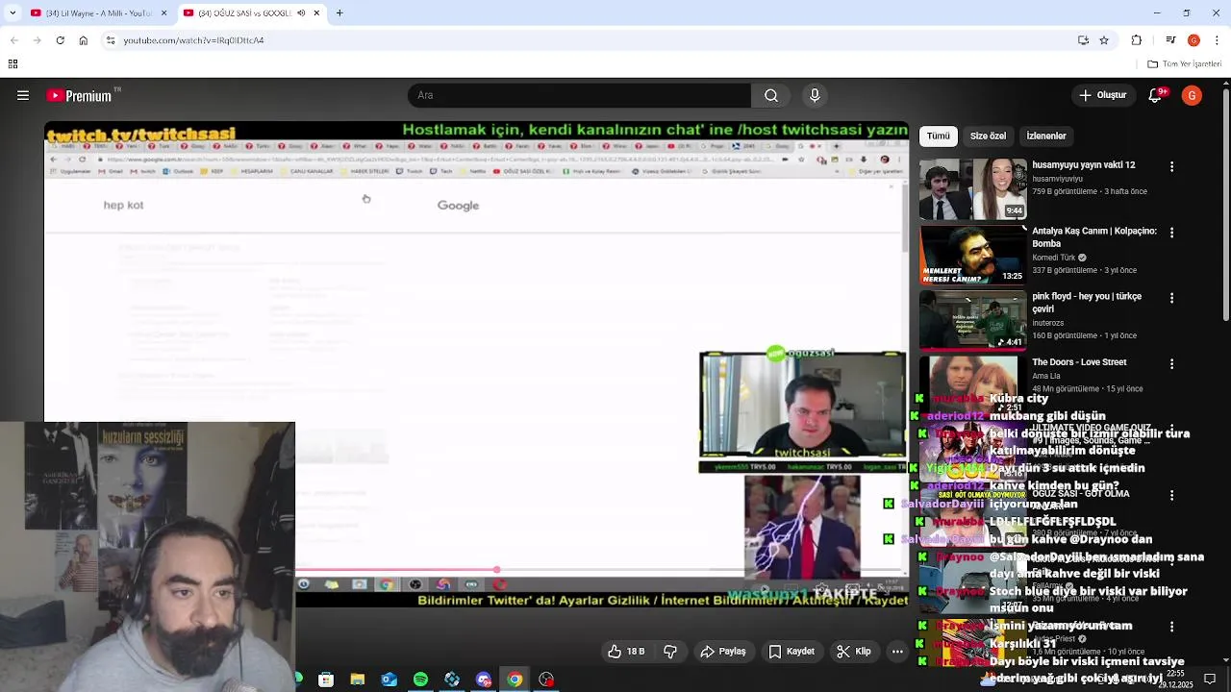Close the OĞUZ SASI vs GOOGLE tab

(x=316, y=13)
